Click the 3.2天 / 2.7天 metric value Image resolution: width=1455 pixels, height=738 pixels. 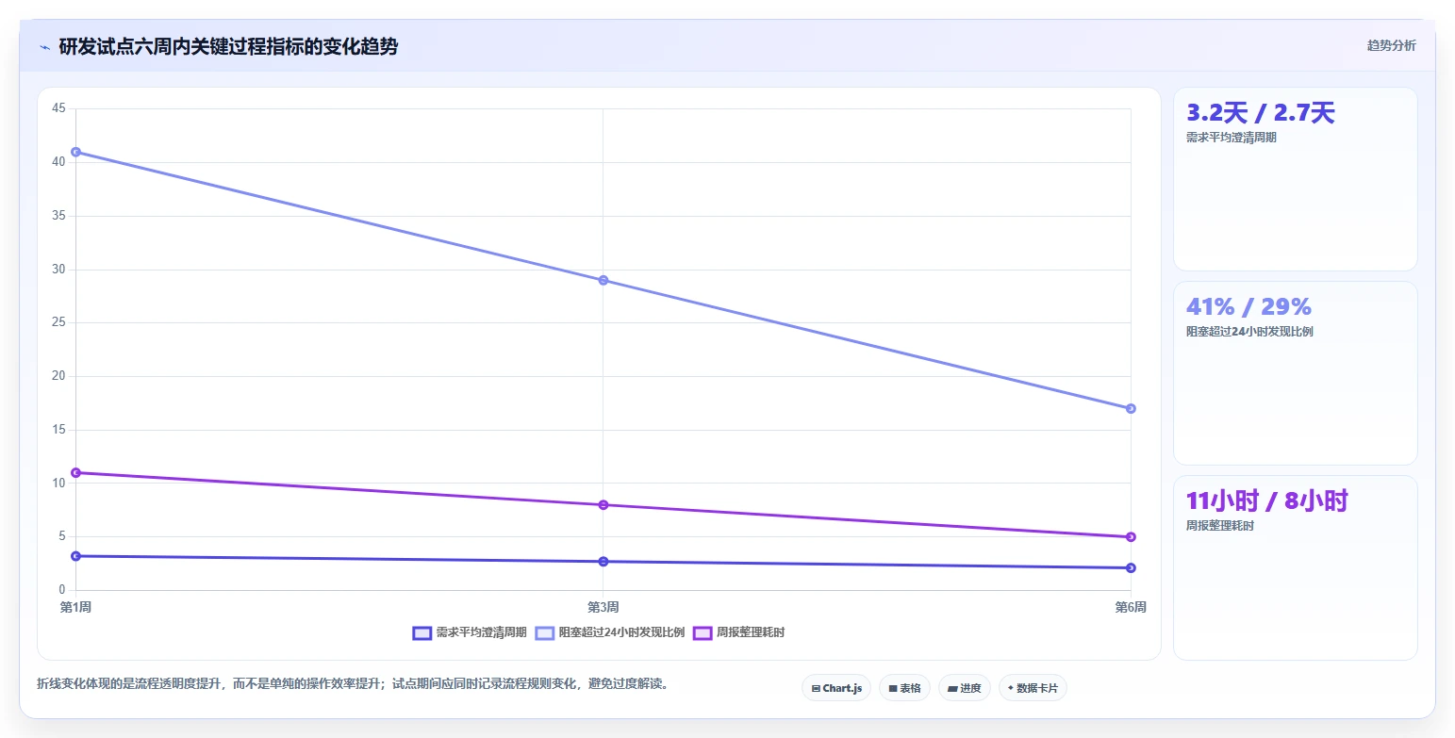[1260, 113]
